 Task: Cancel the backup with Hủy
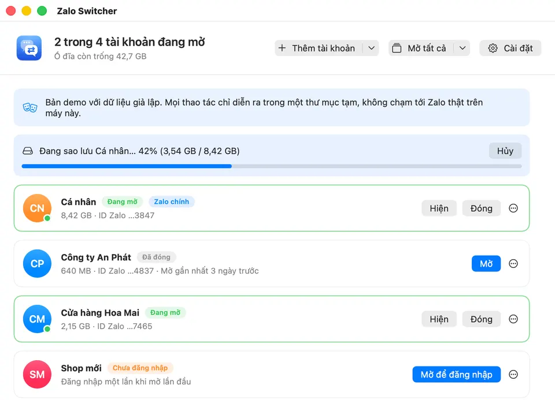[x=505, y=151]
